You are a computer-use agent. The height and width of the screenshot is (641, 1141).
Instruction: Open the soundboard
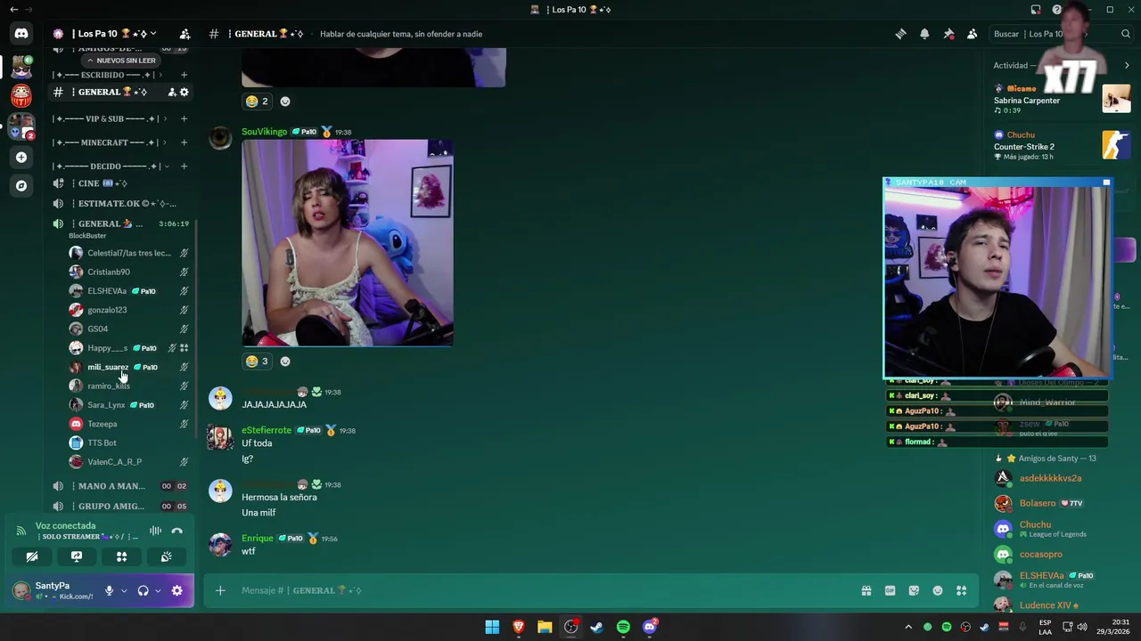click(166, 556)
